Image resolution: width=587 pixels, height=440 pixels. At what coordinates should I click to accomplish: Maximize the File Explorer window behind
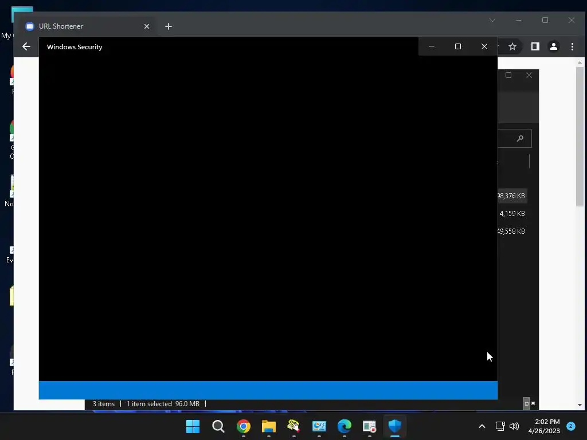(508, 75)
